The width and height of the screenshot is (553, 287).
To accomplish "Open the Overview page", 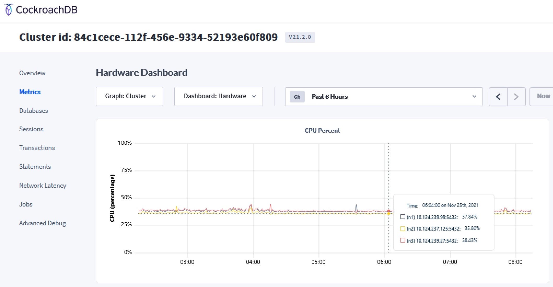I will pyautogui.click(x=32, y=73).
